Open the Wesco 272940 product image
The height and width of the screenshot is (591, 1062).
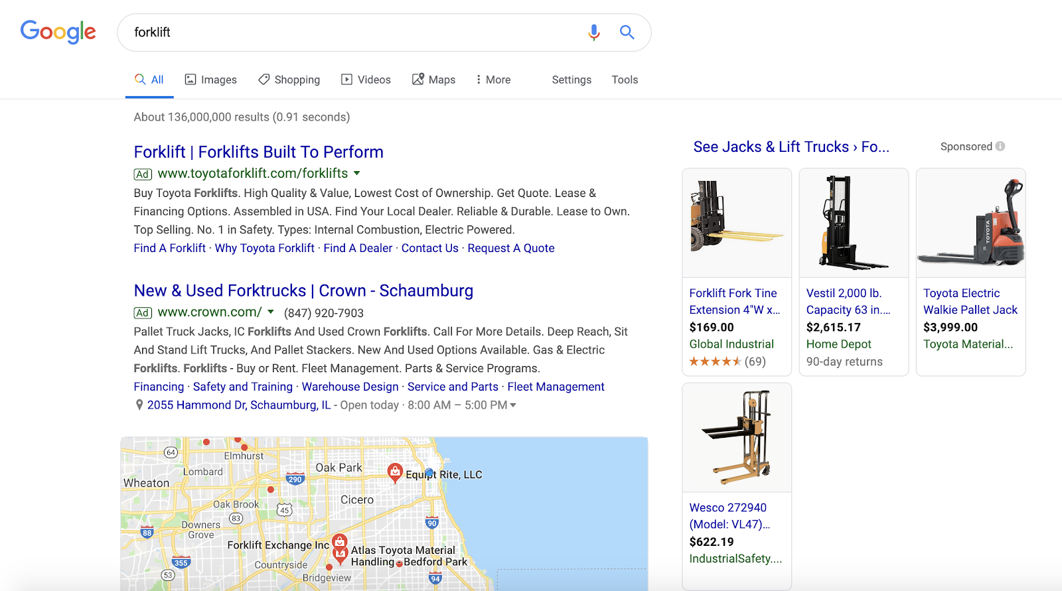click(737, 438)
